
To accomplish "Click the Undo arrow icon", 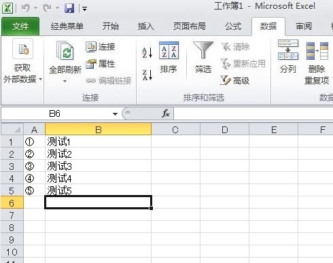I will (26, 8).
